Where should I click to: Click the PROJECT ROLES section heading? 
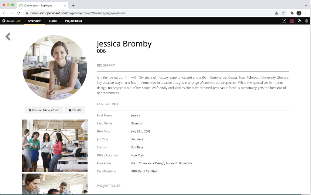(x=109, y=186)
